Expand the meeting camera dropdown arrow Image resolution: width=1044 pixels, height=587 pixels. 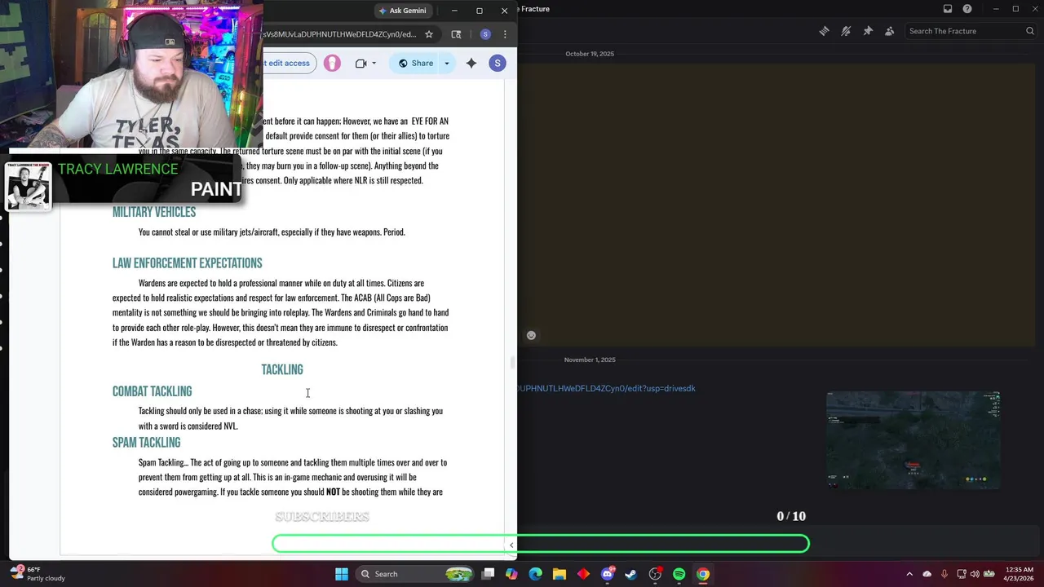(x=374, y=63)
